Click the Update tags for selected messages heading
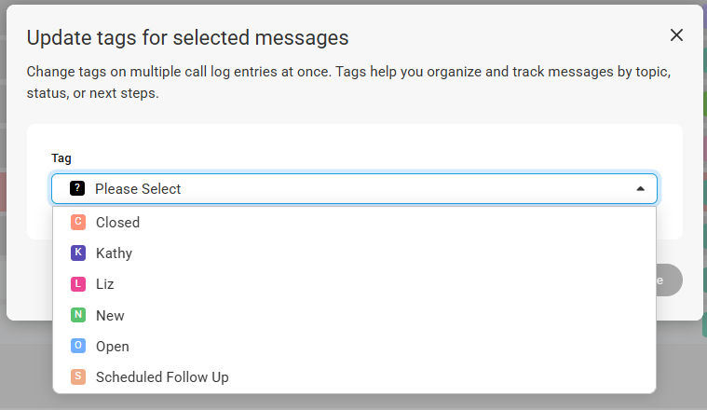This screenshot has height=410, width=707. pyautogui.click(x=187, y=37)
